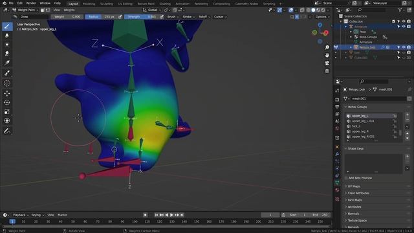Select the Annotate tool
This screenshot has width=414, height=233.
7,131
